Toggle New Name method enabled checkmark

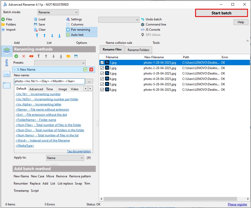click(85, 70)
